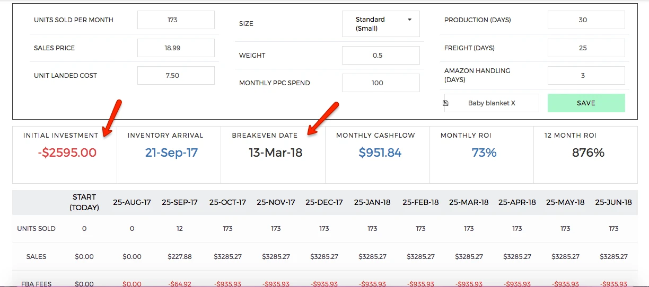Viewport: 649px width, 287px height.
Task: Click the -$64.92 FBA fees cell
Action: [180, 284]
